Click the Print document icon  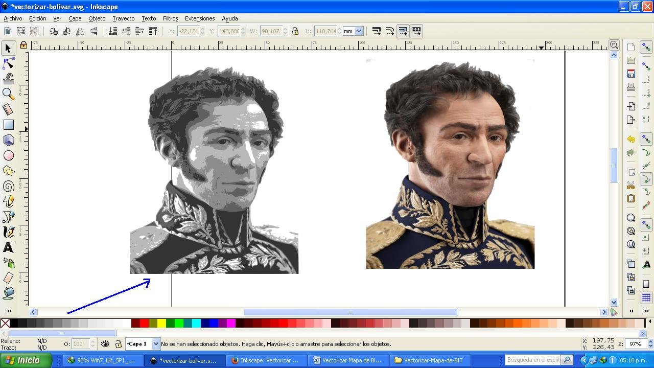(631, 87)
